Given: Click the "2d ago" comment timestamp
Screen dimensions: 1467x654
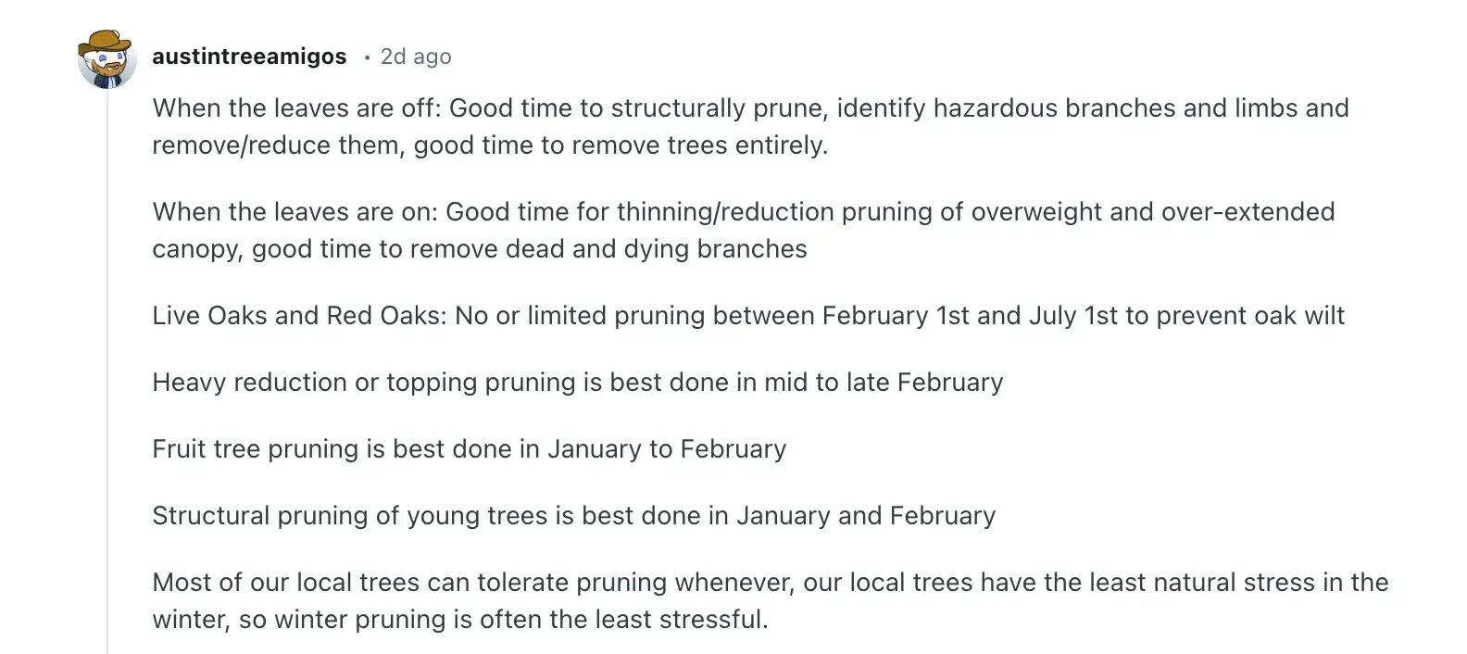Looking at the screenshot, I should (416, 57).
